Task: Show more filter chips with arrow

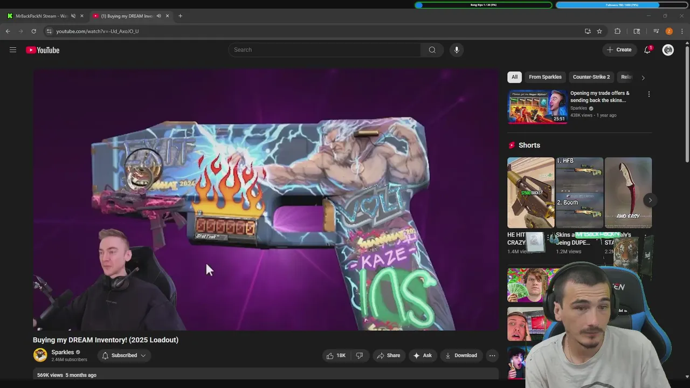Action: [643, 78]
